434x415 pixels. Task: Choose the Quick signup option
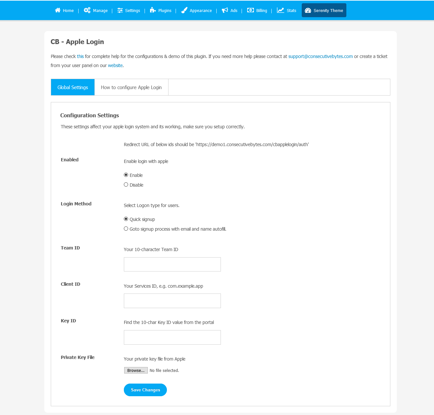point(126,219)
